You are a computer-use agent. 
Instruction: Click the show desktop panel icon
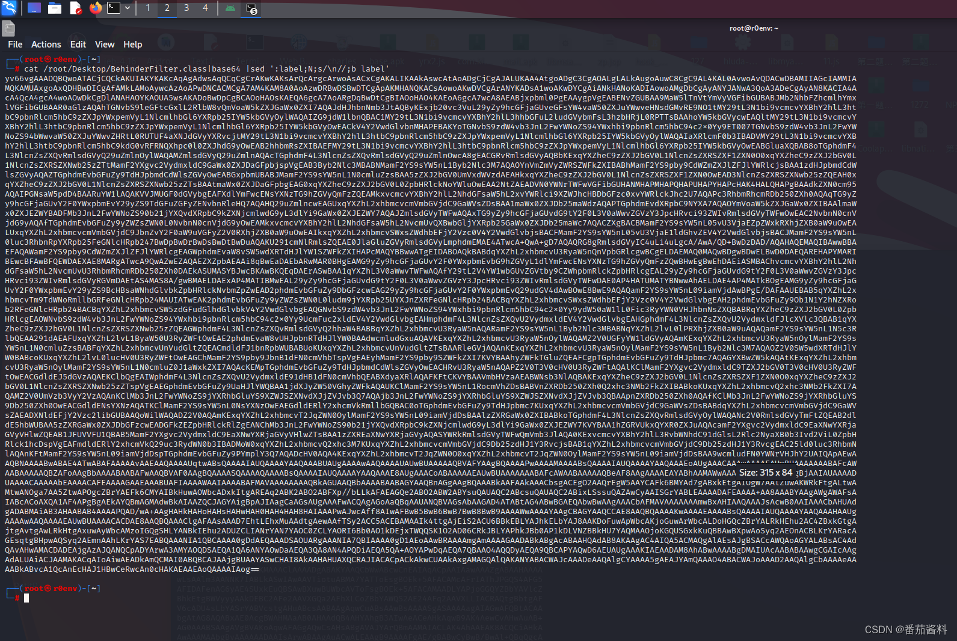34,8
